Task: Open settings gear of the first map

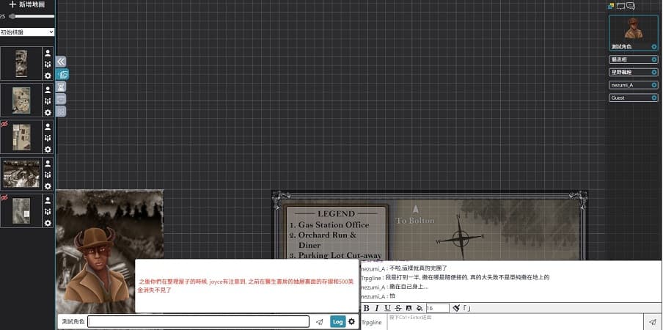Action: (x=48, y=76)
